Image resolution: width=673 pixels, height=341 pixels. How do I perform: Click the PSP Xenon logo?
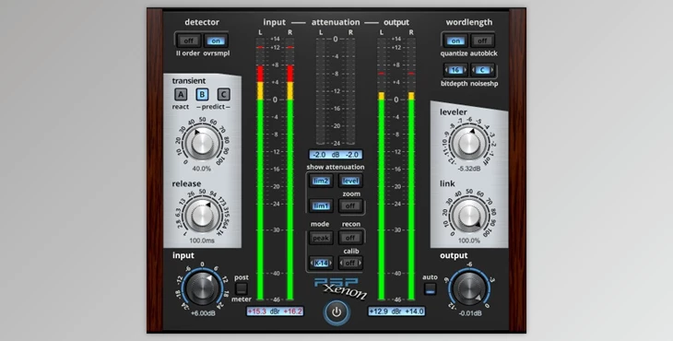pyautogui.click(x=341, y=288)
